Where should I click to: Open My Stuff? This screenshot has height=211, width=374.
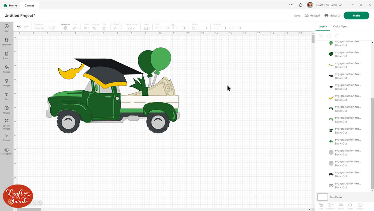[x=312, y=16]
